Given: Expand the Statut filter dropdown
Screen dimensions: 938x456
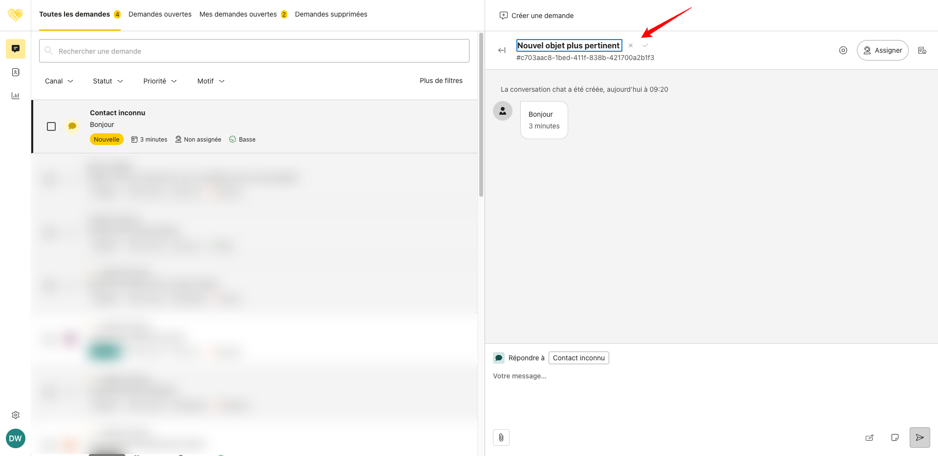Looking at the screenshot, I should point(108,81).
